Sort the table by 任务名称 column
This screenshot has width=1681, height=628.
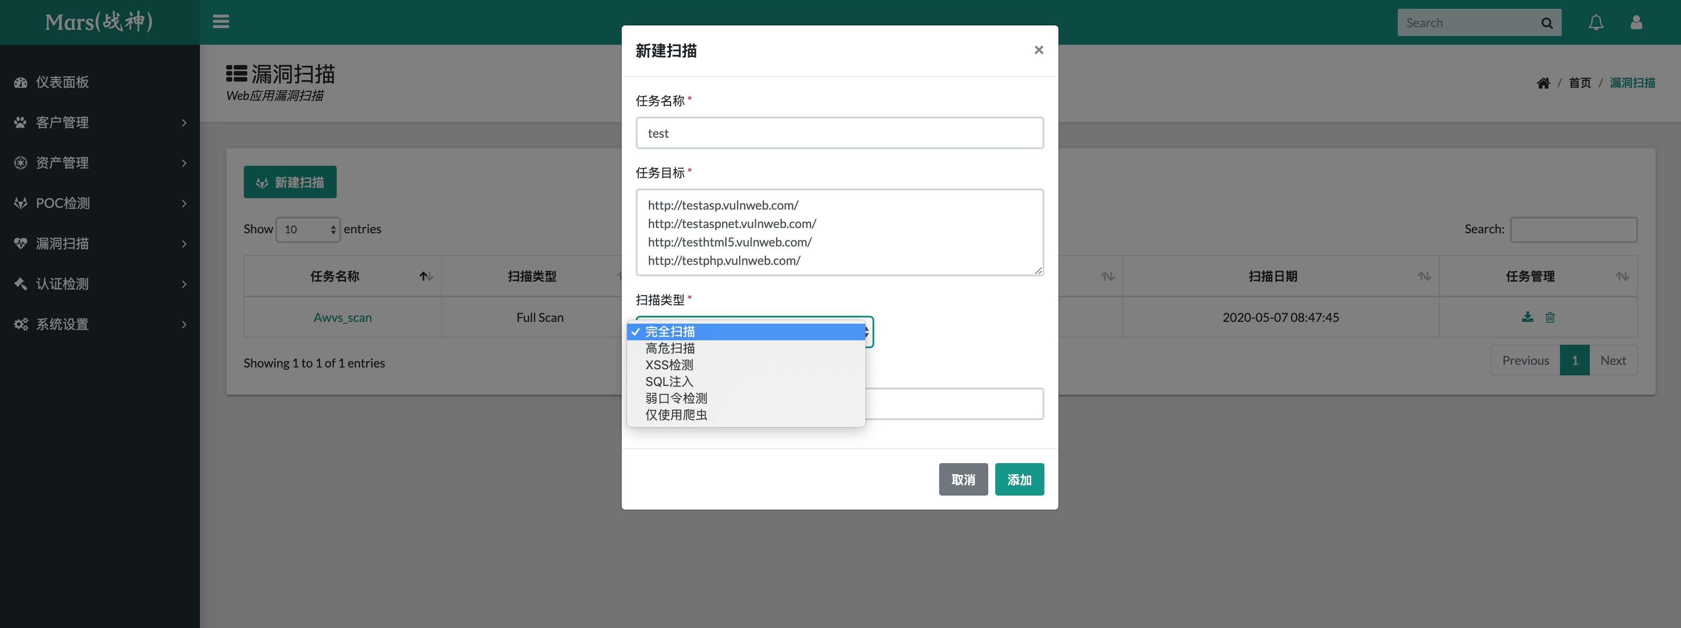tap(334, 275)
